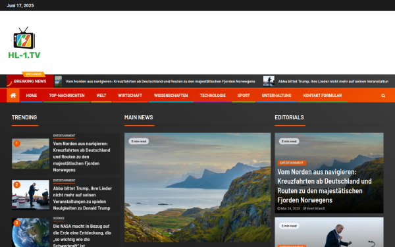Click the HL-1.TV television logo

tap(24, 43)
